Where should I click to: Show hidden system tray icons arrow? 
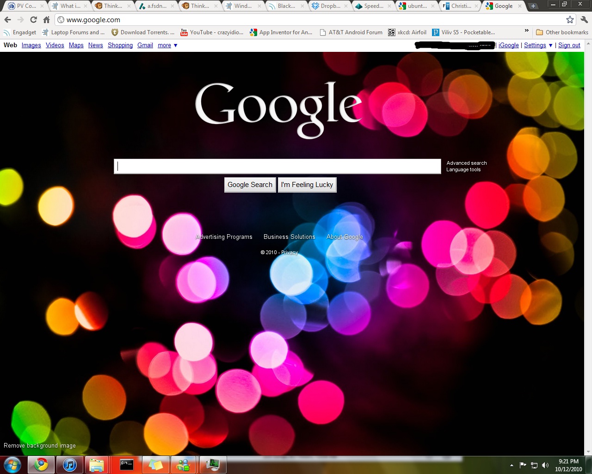[x=512, y=465]
